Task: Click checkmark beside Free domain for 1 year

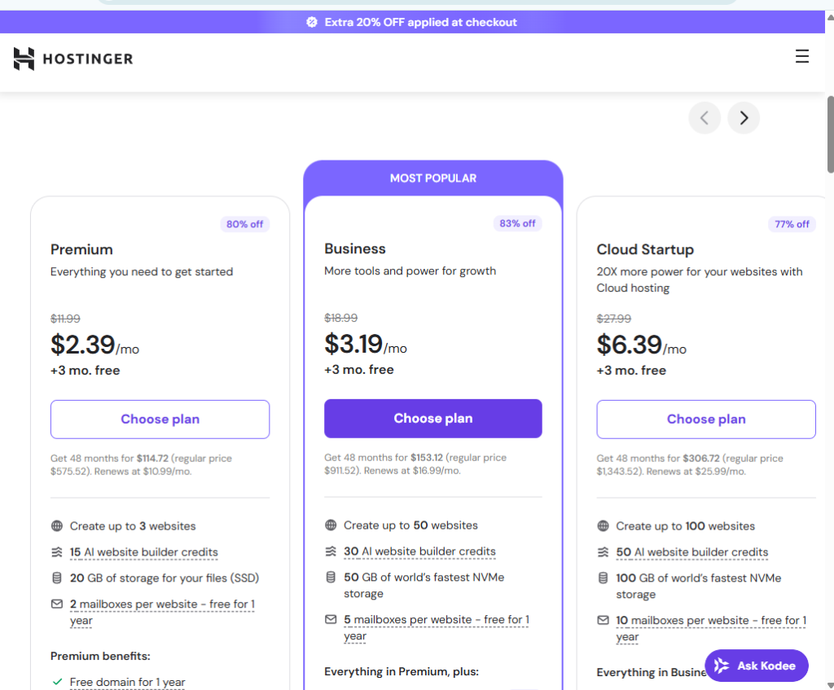Action: [58, 682]
